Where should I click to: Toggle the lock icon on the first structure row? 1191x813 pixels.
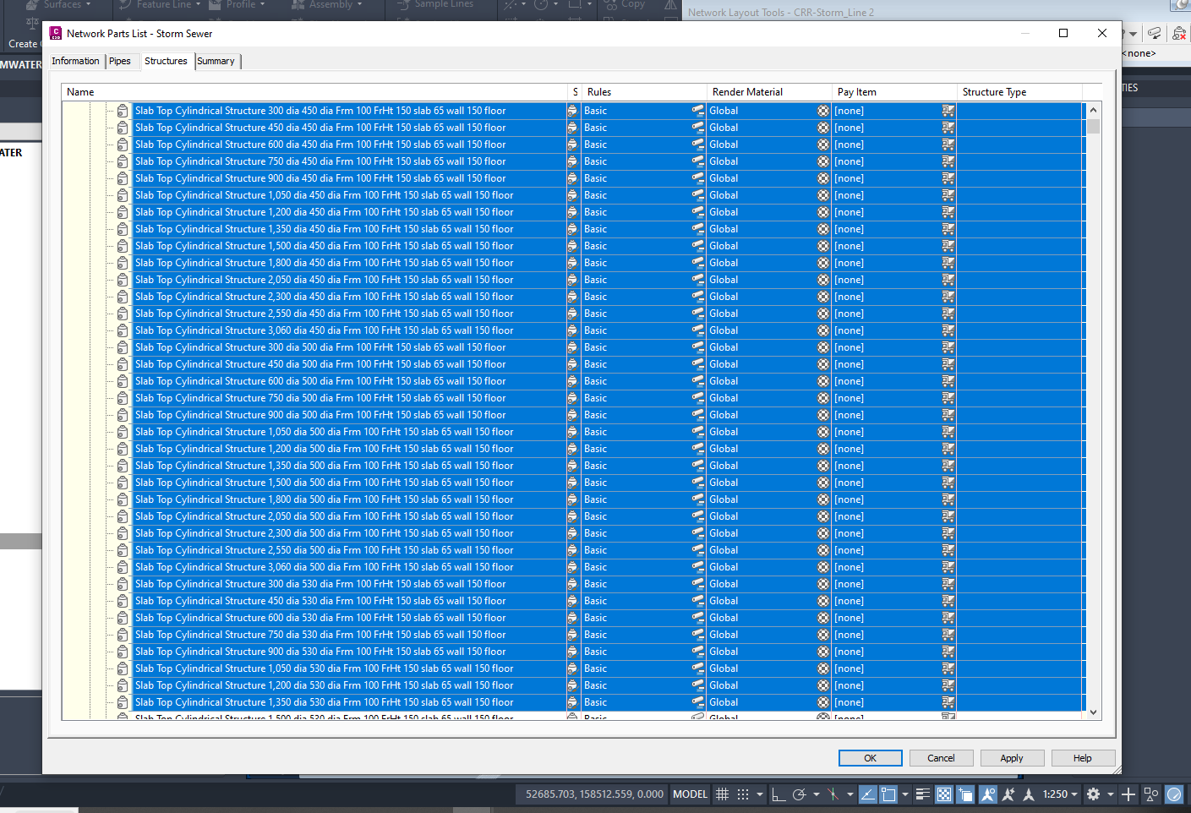123,110
